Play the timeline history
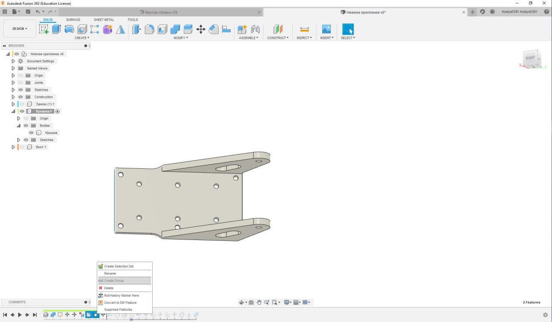Viewport: 552px width, 322px height. tap(20, 315)
